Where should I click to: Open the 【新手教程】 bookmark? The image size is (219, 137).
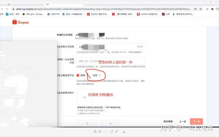123,14
